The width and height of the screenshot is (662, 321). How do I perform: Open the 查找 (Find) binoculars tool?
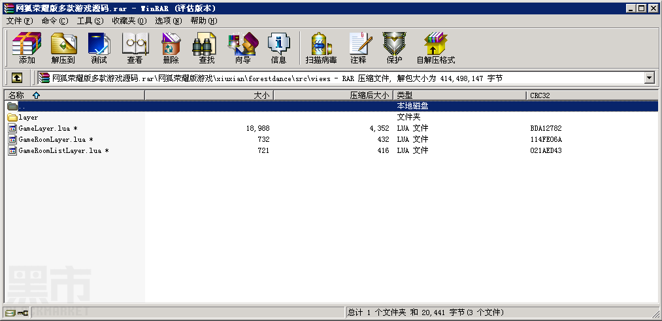[207, 48]
